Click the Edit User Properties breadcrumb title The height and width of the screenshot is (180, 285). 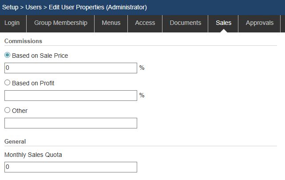[98, 7]
